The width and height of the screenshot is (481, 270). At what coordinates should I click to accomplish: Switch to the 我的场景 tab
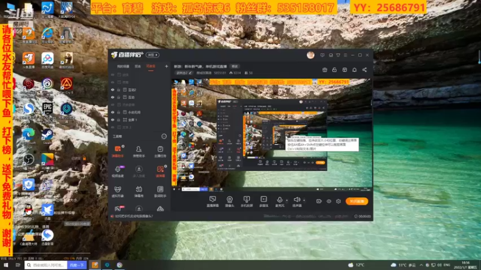tap(123, 67)
